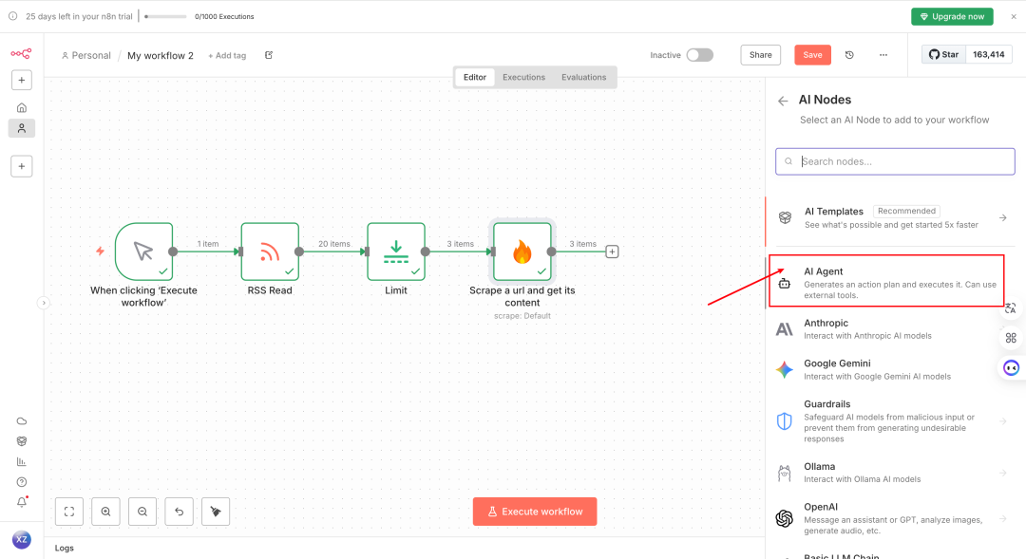Click the '1 item' connection label

(208, 244)
